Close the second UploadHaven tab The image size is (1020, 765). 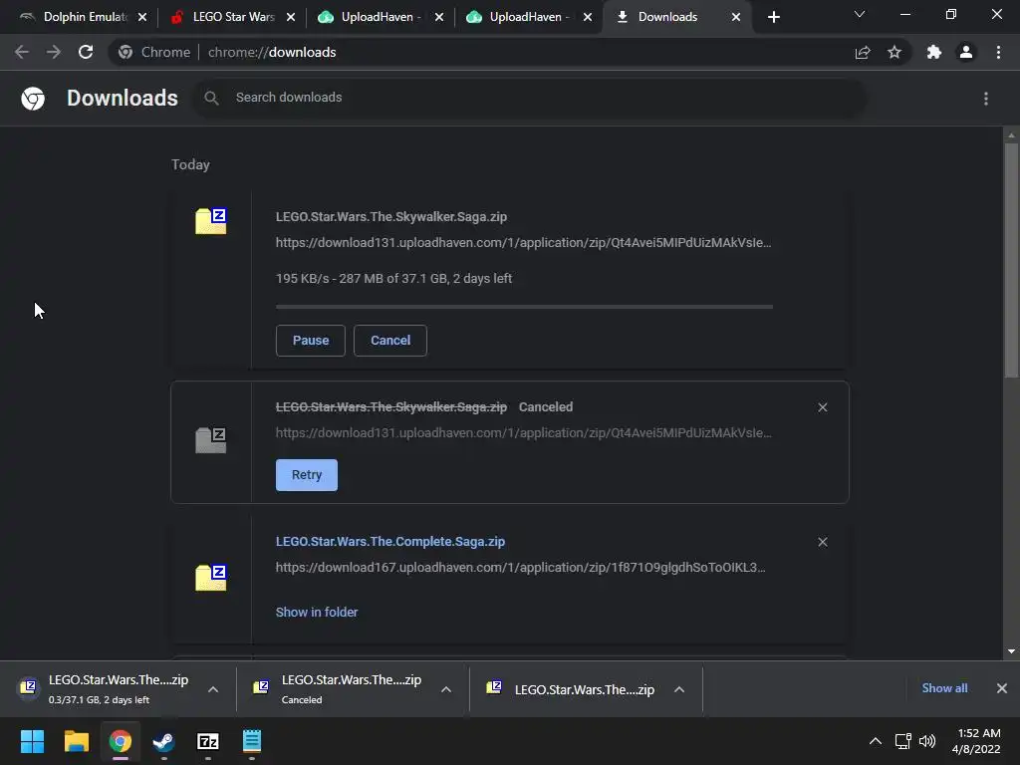588,17
